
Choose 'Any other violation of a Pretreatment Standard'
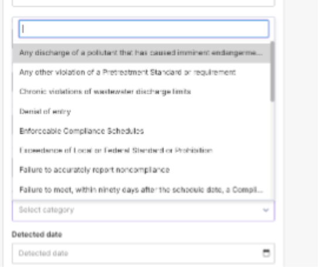coord(141,72)
